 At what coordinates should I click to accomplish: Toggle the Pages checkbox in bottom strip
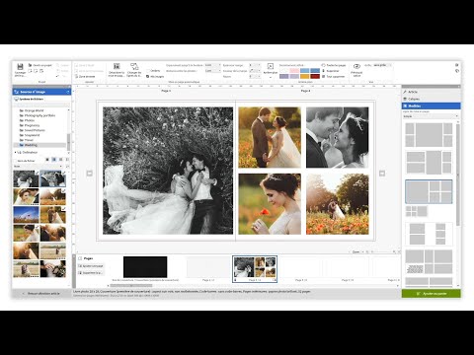[x=80, y=258]
